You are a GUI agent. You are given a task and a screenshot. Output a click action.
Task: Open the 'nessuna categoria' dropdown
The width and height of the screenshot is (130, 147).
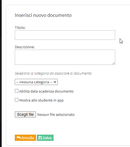[36, 82]
